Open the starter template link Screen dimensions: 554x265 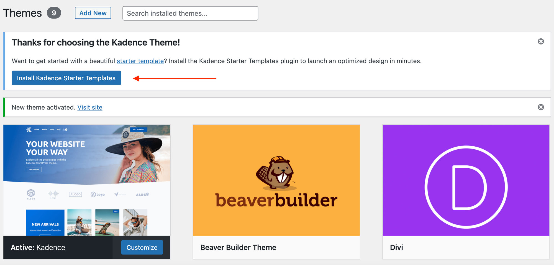(140, 61)
